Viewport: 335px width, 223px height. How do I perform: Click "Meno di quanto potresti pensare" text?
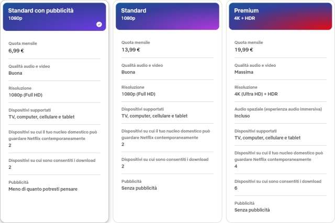click(x=43, y=189)
